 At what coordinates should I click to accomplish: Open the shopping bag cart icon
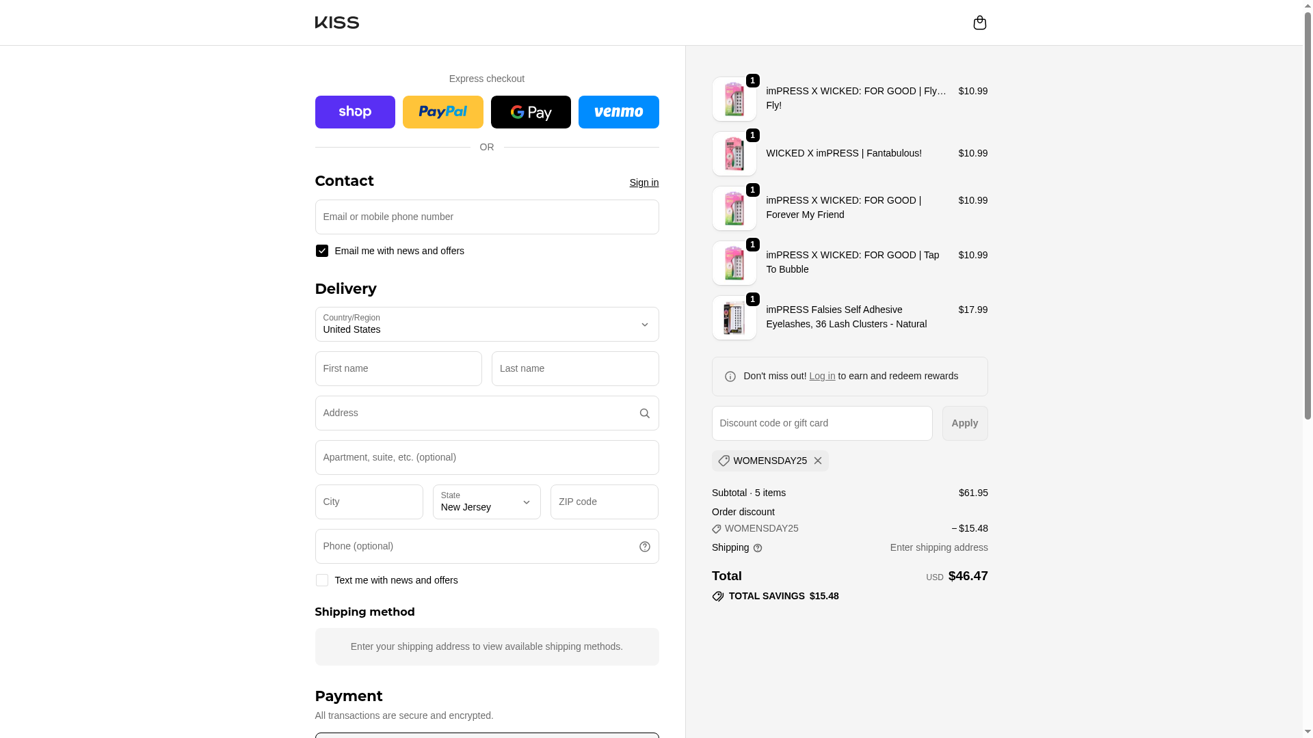[x=979, y=23]
